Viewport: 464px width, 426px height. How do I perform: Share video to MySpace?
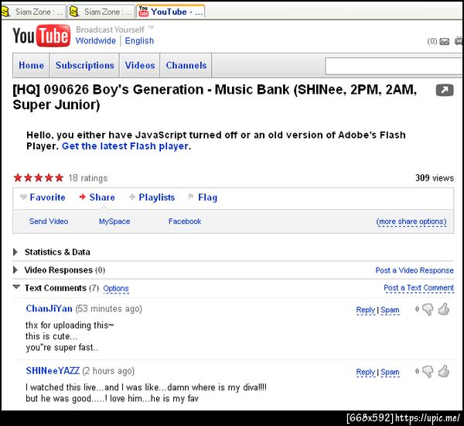[x=114, y=222]
